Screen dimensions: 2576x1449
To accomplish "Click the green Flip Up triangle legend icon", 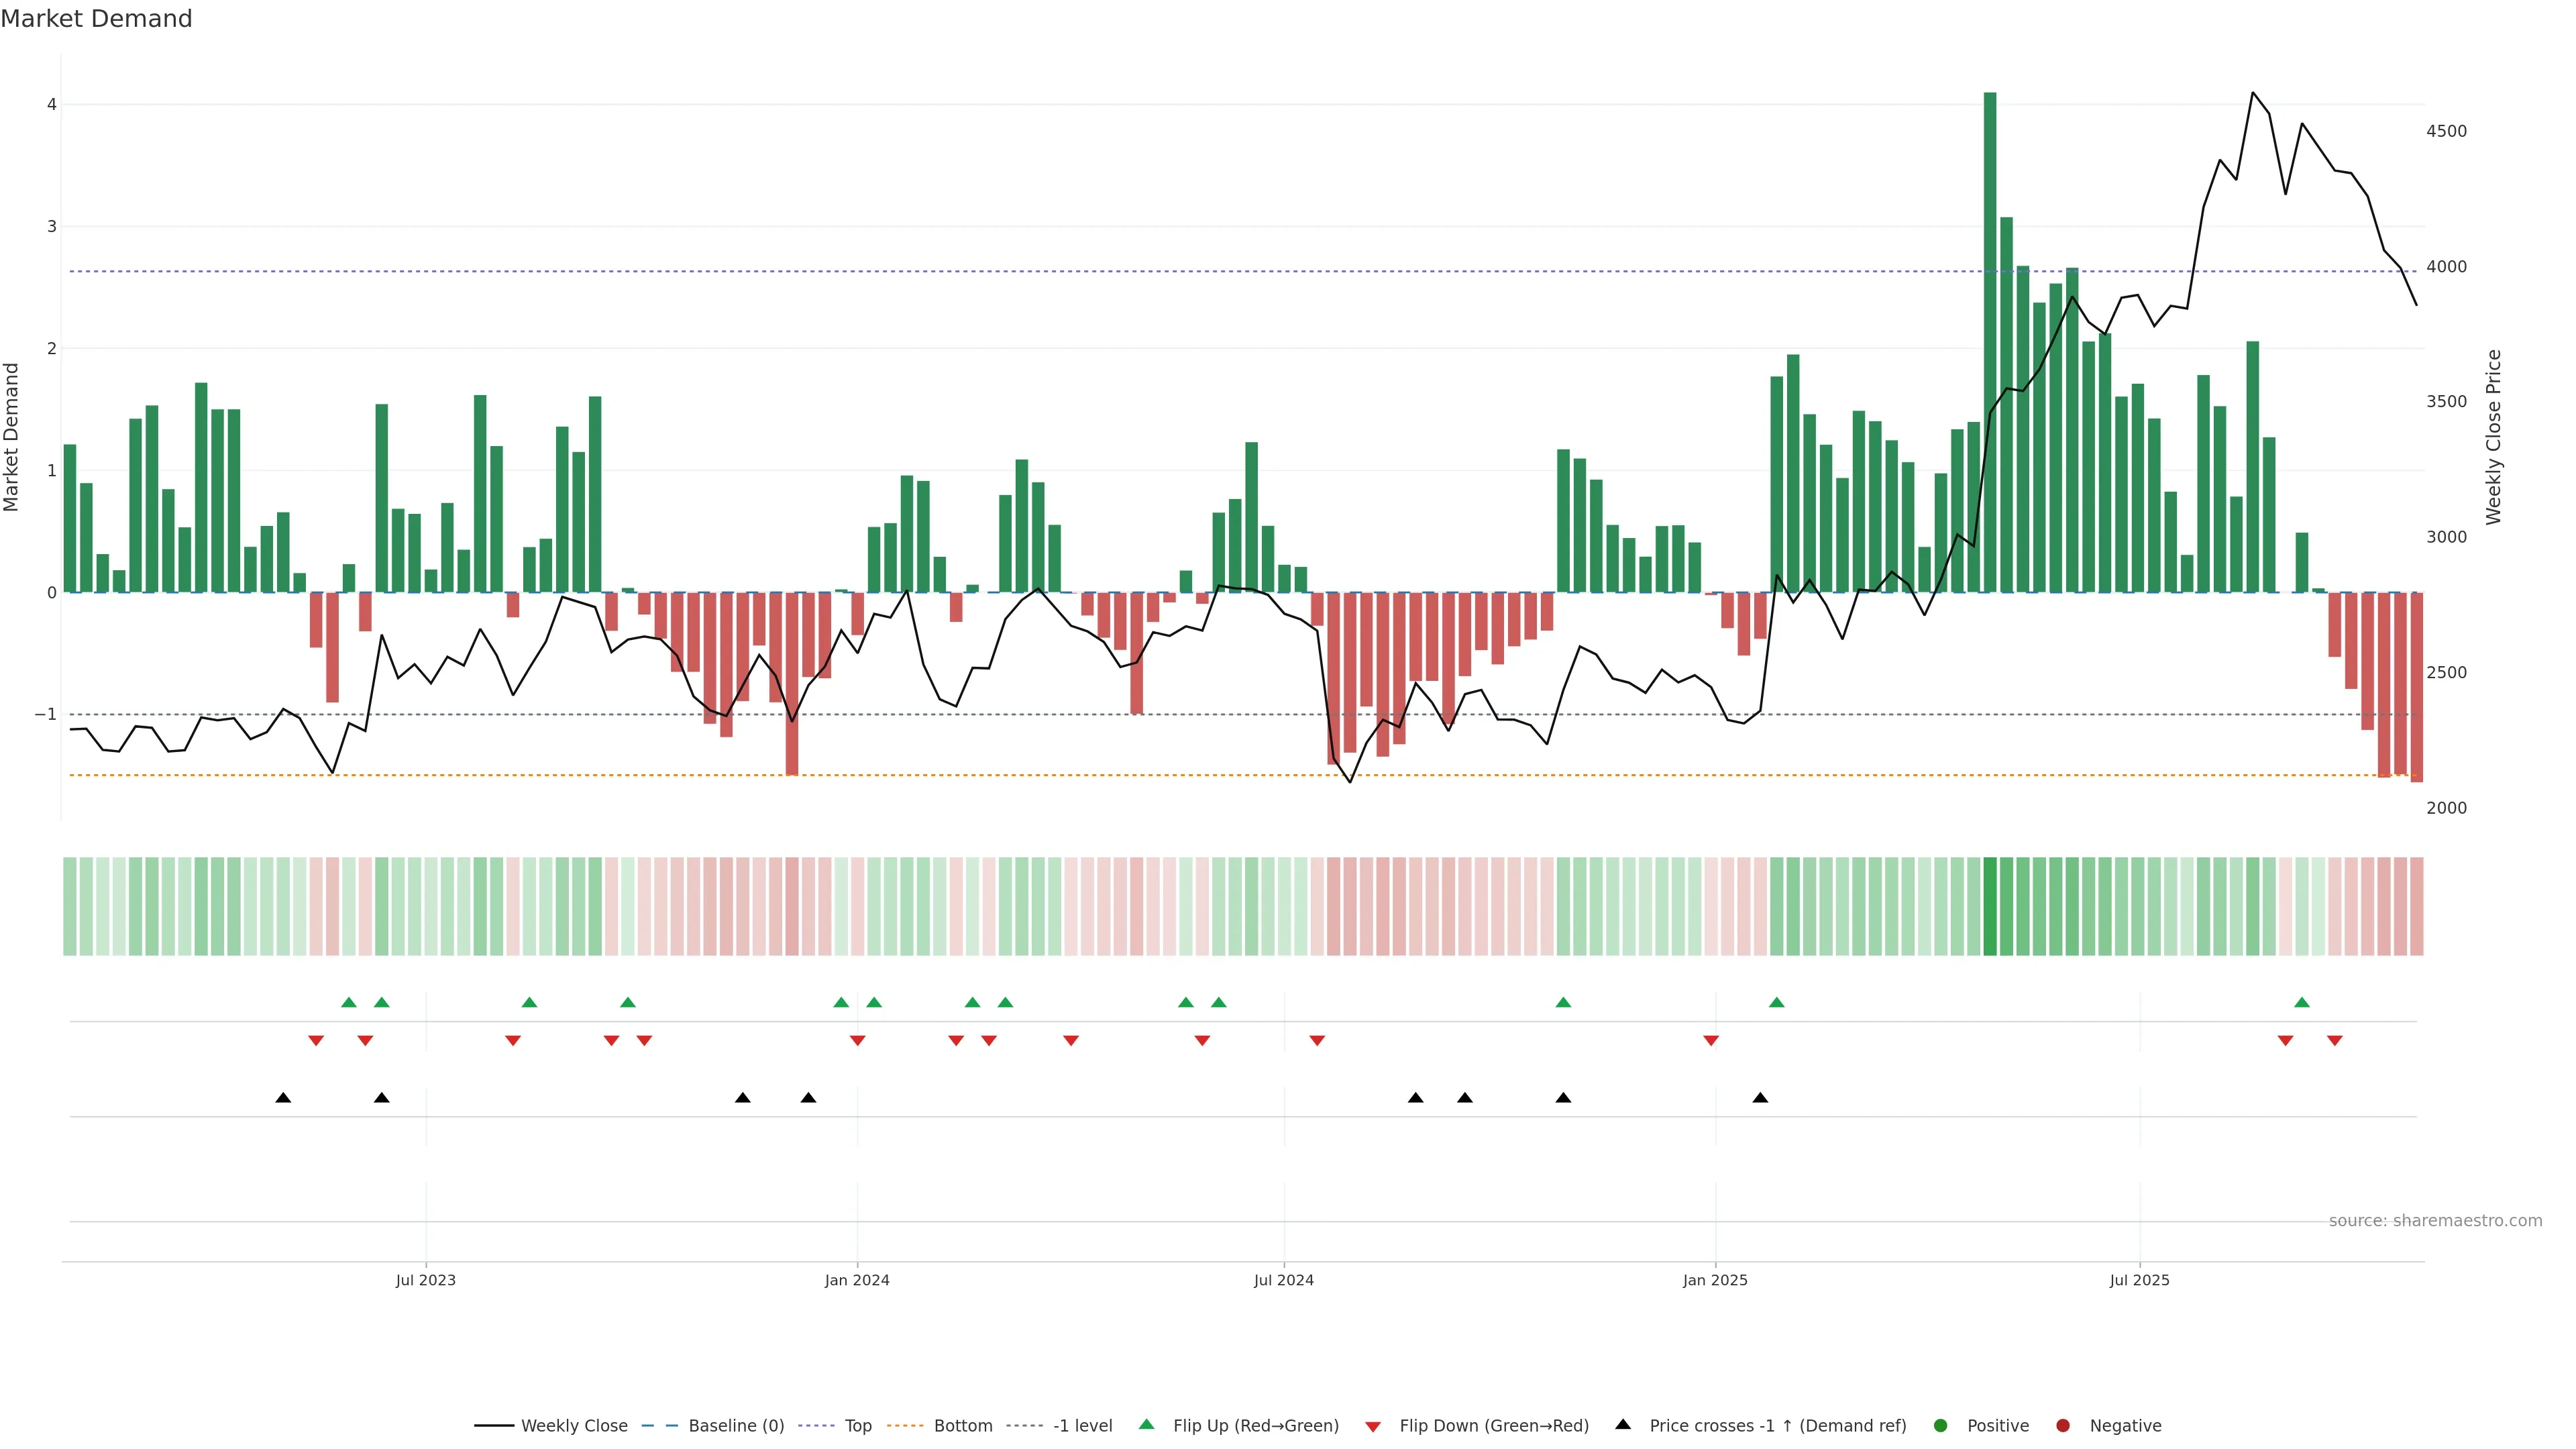I will [1147, 1425].
